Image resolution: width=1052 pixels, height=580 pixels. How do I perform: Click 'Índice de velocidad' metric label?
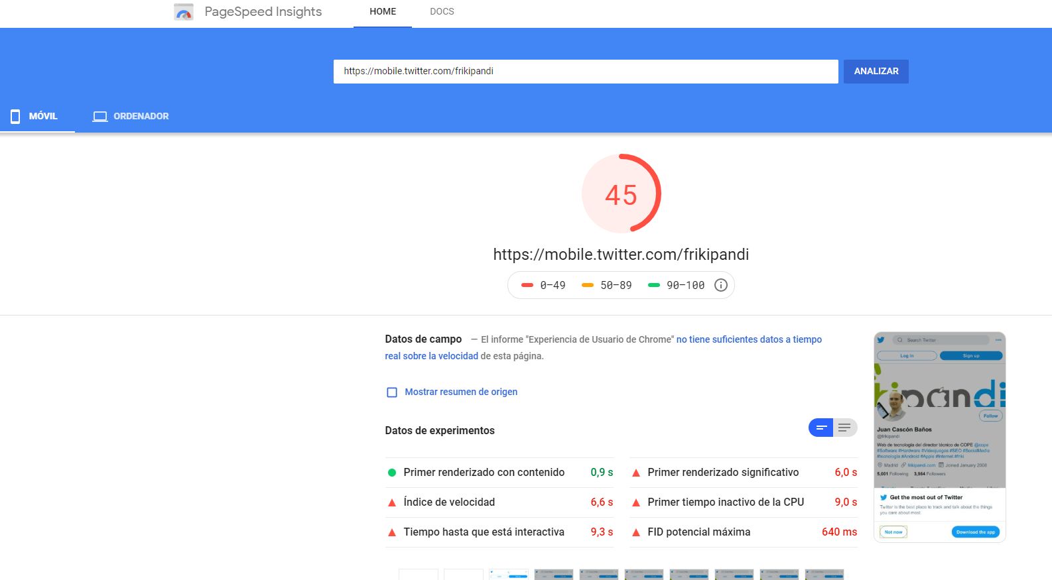click(449, 502)
